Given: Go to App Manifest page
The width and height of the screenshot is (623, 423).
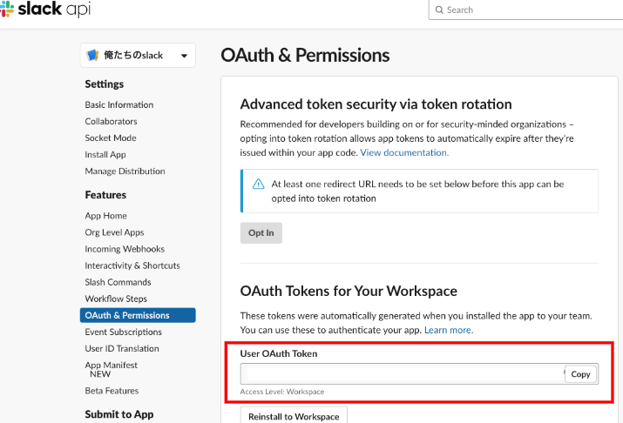Looking at the screenshot, I should pyautogui.click(x=111, y=366).
